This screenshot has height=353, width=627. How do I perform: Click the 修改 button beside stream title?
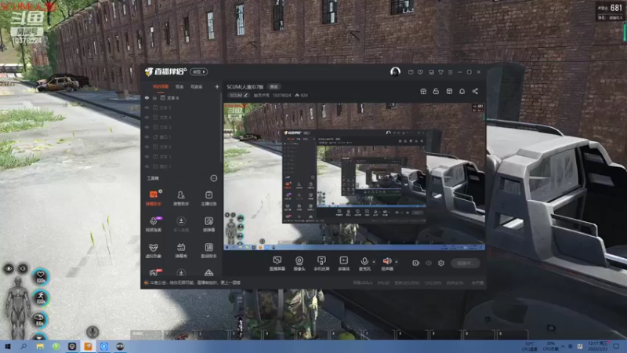274,87
